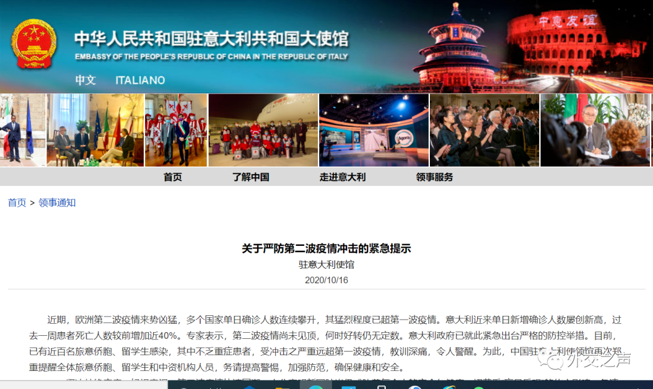Screen dimensions: 653x389
Task: Open the photo of man beside EU flag
Action: click(22, 130)
